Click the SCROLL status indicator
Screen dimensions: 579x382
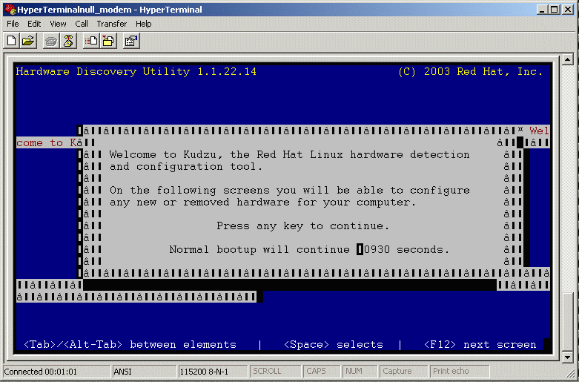275,372
